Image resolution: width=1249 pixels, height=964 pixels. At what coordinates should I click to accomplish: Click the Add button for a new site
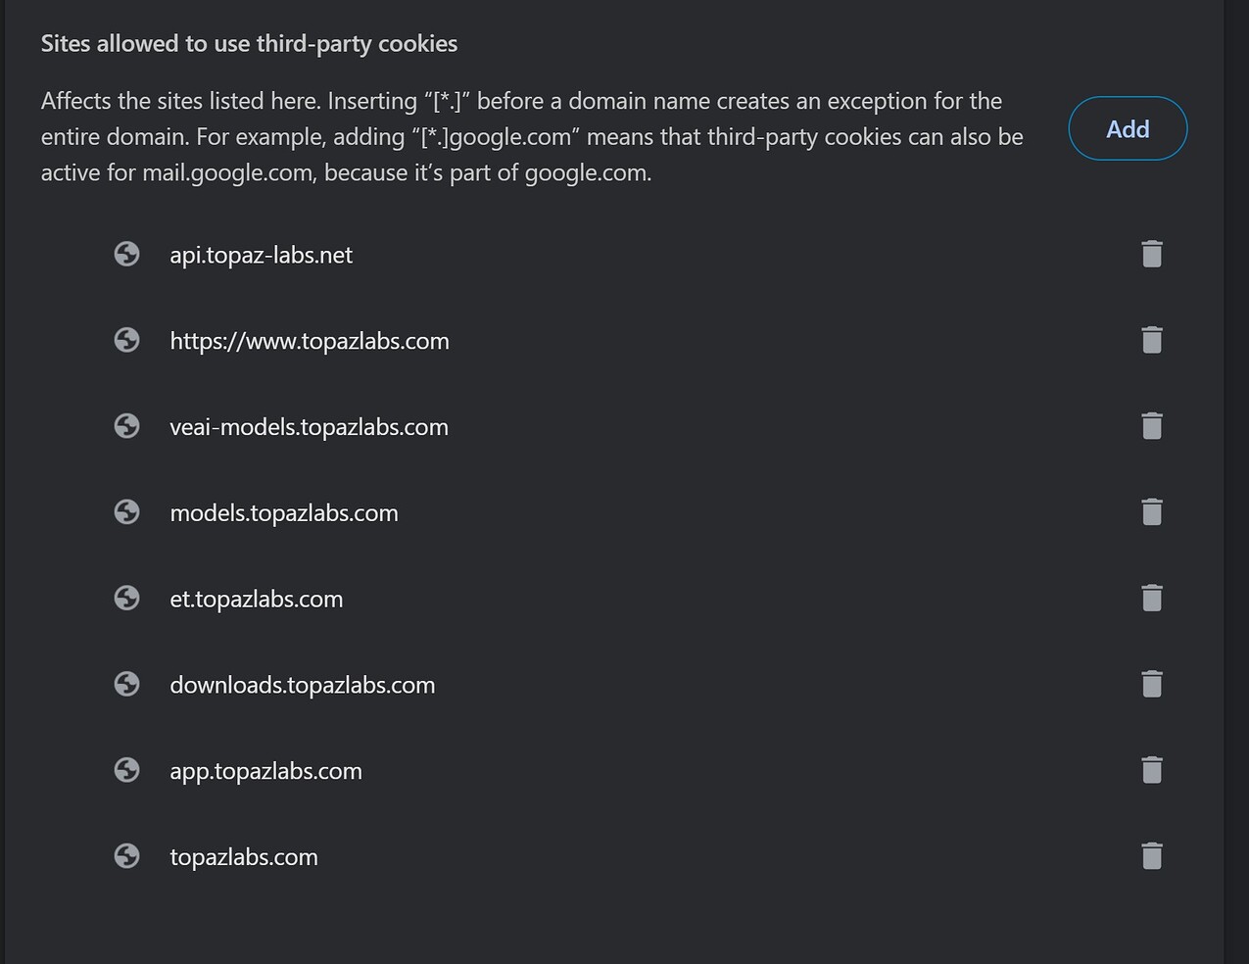[1128, 128]
